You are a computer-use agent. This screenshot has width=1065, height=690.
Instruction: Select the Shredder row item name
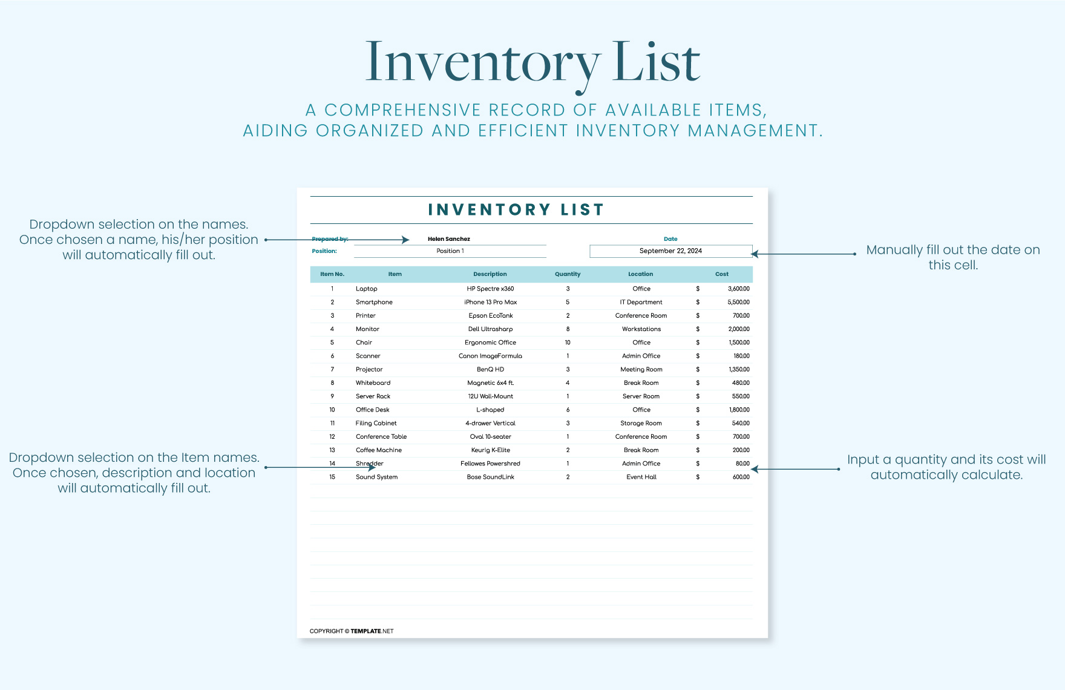(369, 463)
